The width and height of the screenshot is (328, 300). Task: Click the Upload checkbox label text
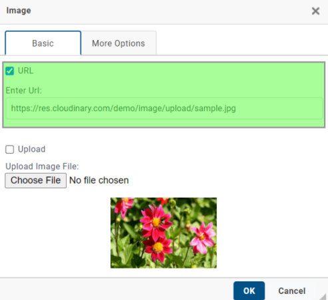pyautogui.click(x=31, y=149)
